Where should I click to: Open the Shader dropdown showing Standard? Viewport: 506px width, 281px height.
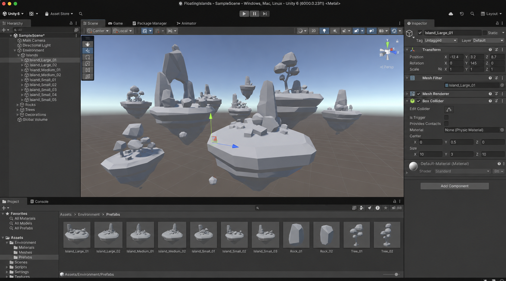point(462,171)
